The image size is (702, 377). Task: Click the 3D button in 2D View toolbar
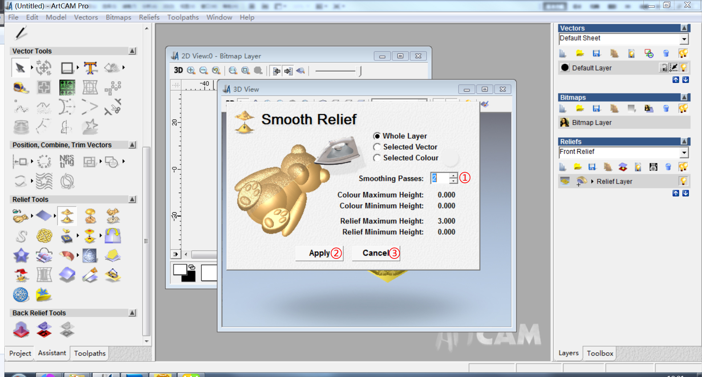[x=178, y=70]
